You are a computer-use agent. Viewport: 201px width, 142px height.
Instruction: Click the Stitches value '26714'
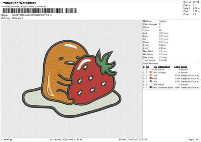pos(196,2)
